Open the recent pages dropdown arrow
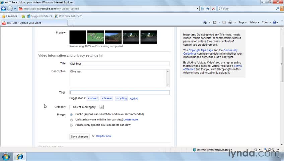Screen dimensions: 284x161 pyautogui.click(x=15, y=9)
